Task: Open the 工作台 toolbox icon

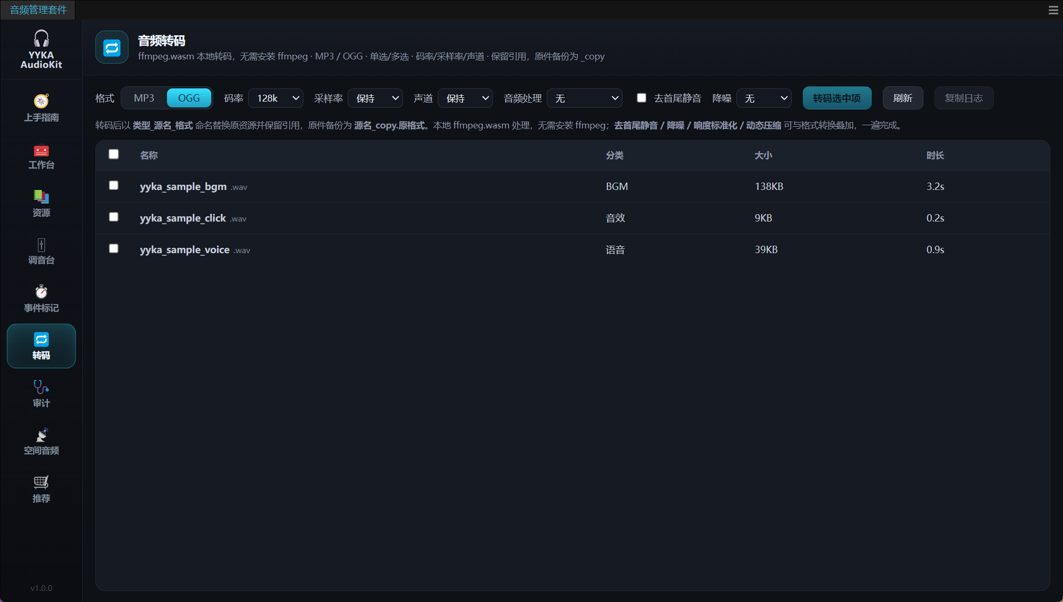Action: pyautogui.click(x=41, y=150)
